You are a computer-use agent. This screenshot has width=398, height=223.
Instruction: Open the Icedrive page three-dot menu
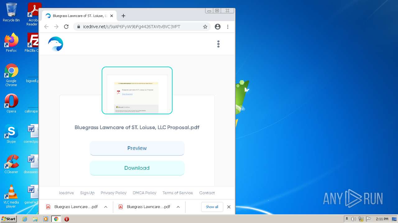[x=218, y=44]
